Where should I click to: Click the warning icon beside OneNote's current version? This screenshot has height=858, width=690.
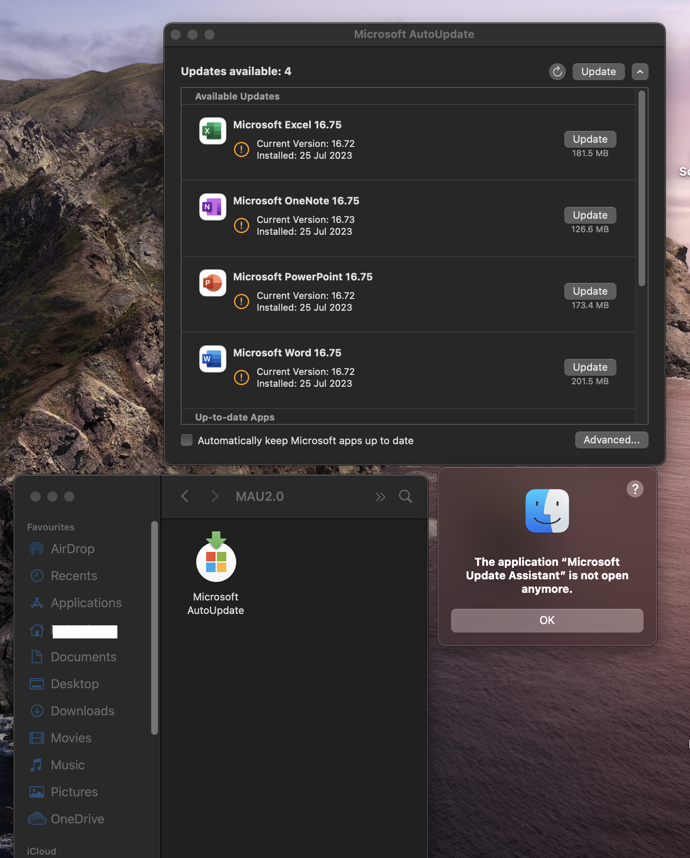pyautogui.click(x=242, y=225)
